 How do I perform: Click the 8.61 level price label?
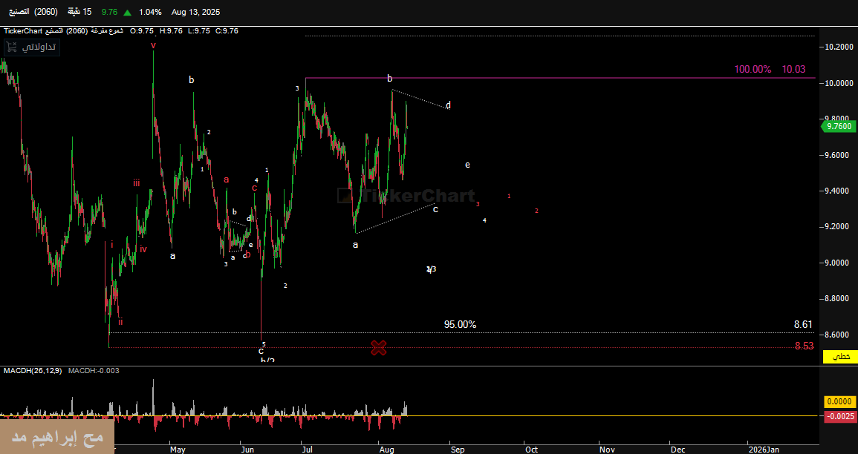click(x=803, y=324)
